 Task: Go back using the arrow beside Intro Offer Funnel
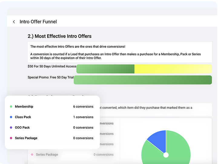14,22
